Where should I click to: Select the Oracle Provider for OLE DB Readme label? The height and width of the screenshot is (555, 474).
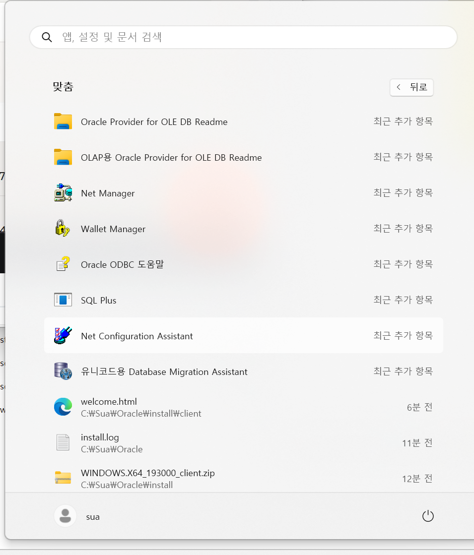(x=154, y=122)
